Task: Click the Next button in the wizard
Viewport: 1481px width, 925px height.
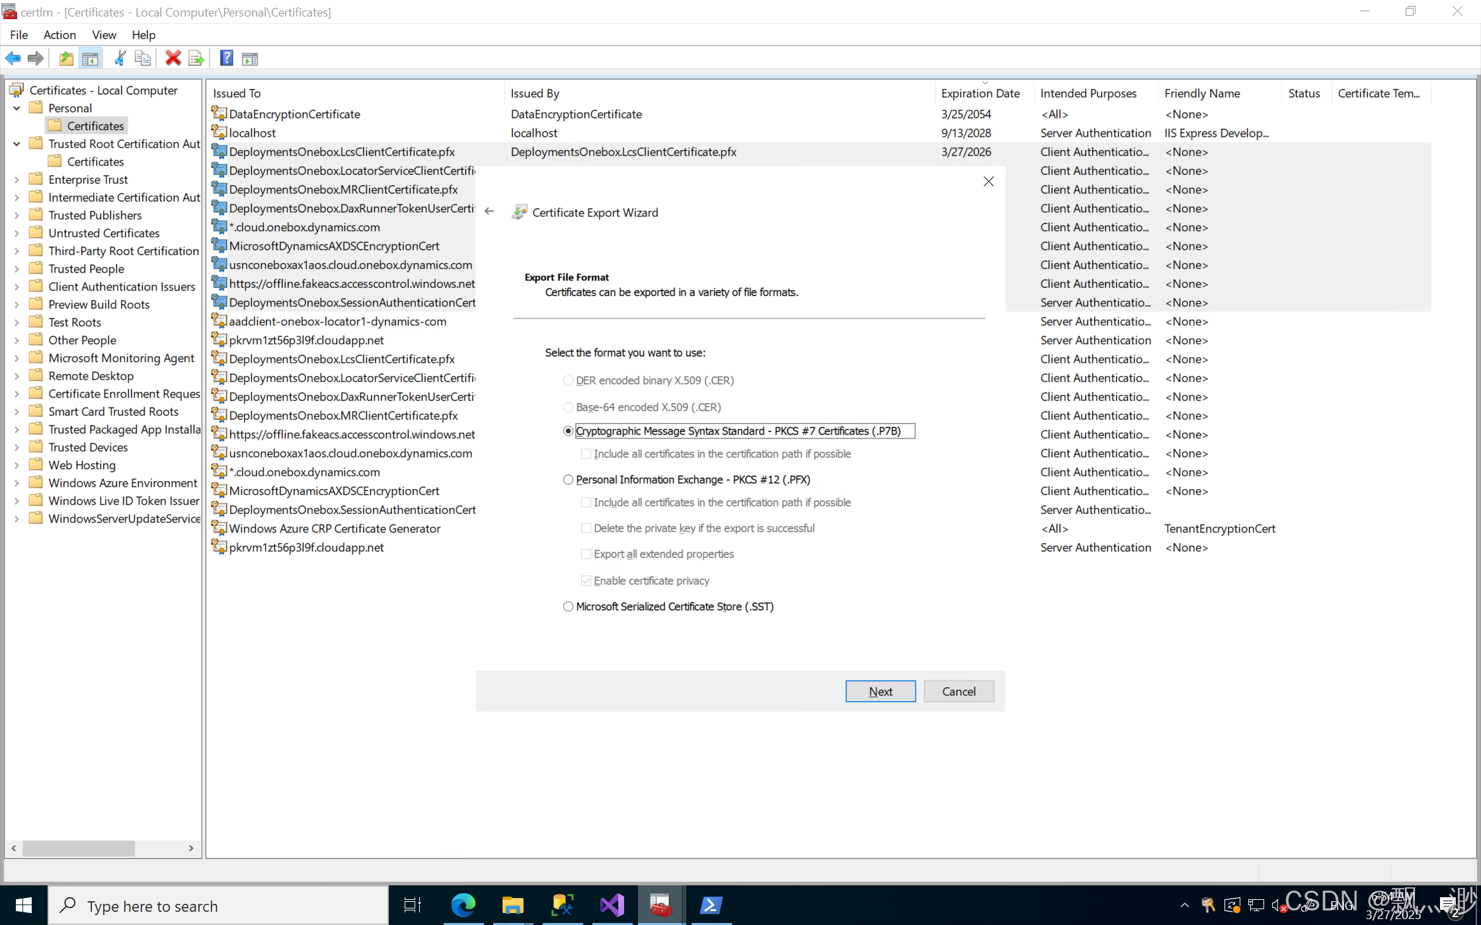Action: (x=880, y=691)
